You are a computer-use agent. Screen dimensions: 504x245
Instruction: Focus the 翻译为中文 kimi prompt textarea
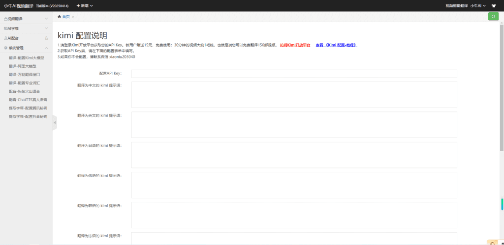point(294,94)
